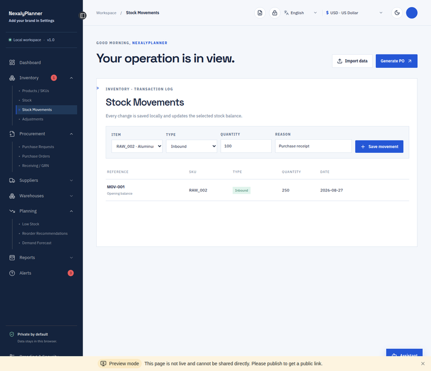
Task: Go to Stock page in the sidebar
Action: pos(27,100)
